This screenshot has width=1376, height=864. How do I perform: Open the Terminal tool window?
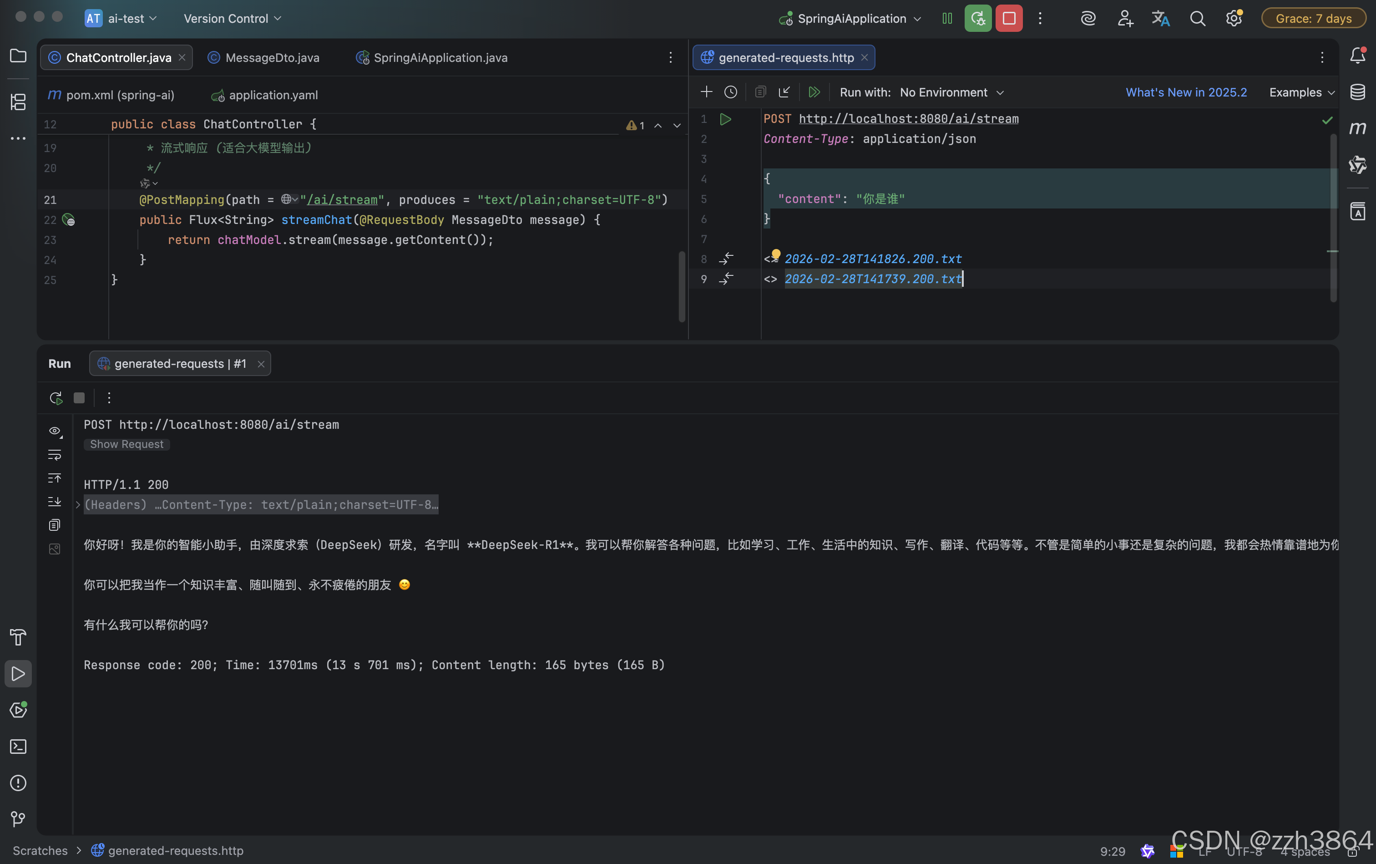(x=18, y=746)
